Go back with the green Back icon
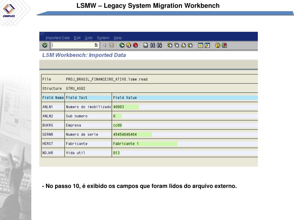The width and height of the screenshot is (294, 220). (122, 45)
